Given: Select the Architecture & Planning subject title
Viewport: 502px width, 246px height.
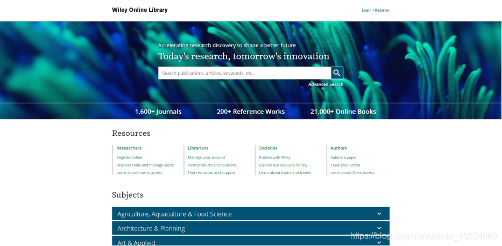Looking at the screenshot, I should click(151, 228).
